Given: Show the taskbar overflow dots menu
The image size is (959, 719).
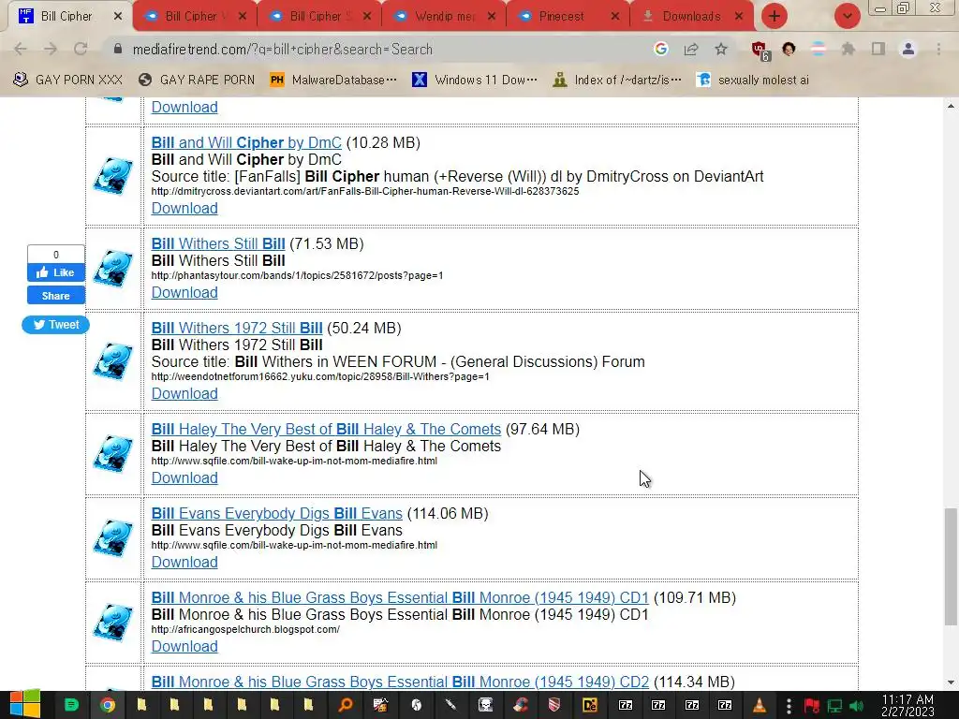Looking at the screenshot, I should [x=789, y=706].
